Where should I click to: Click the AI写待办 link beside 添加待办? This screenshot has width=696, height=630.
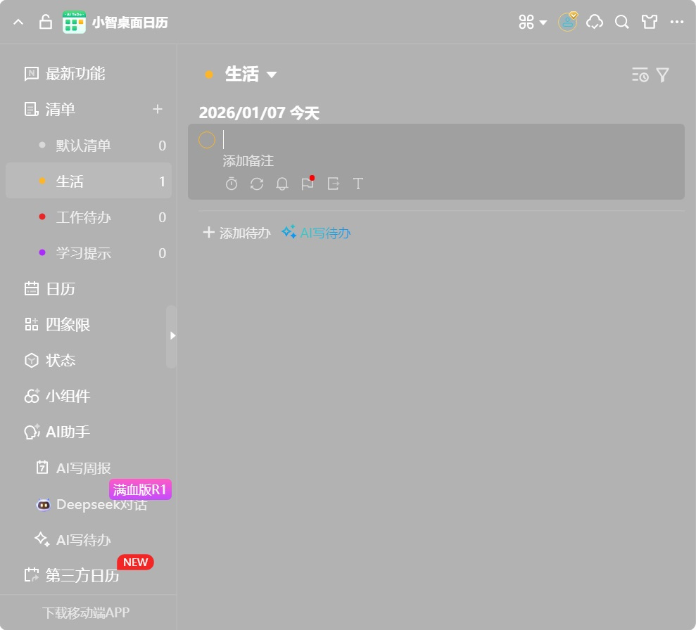click(x=316, y=233)
